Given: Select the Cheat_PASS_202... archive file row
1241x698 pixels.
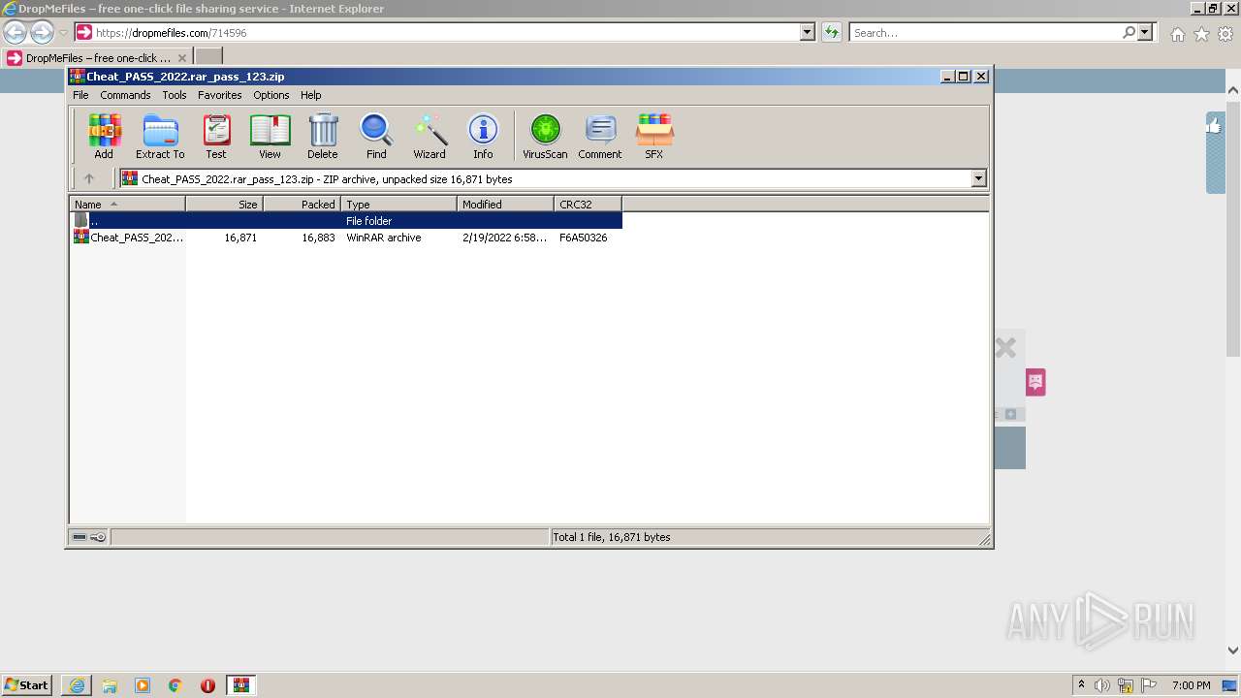Looking at the screenshot, I should point(346,238).
